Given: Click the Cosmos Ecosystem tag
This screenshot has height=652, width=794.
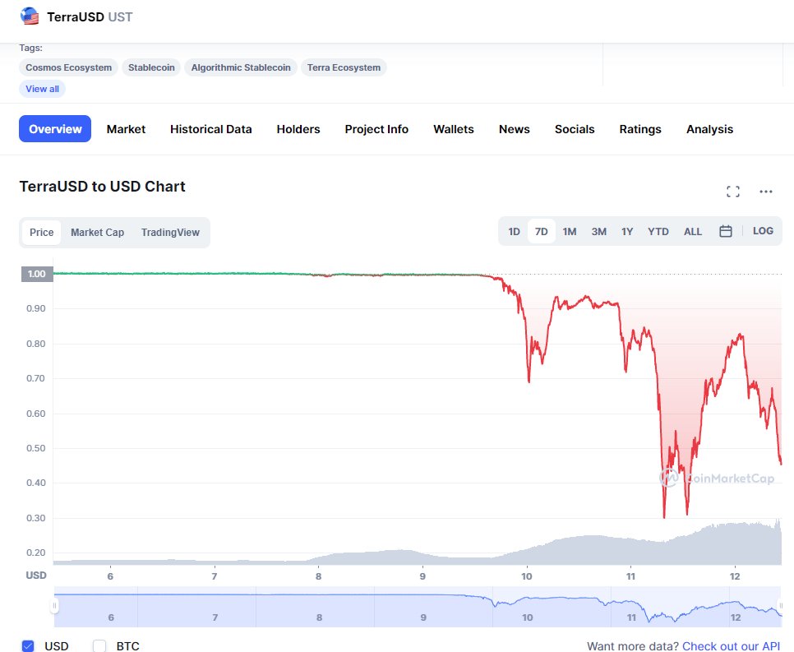Looking at the screenshot, I should click(x=68, y=67).
